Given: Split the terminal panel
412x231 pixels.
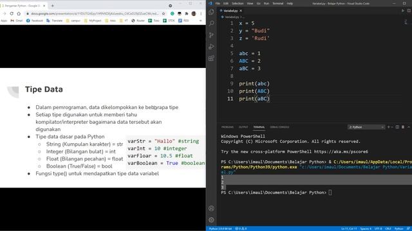Looking at the screenshot, I should (397, 127).
